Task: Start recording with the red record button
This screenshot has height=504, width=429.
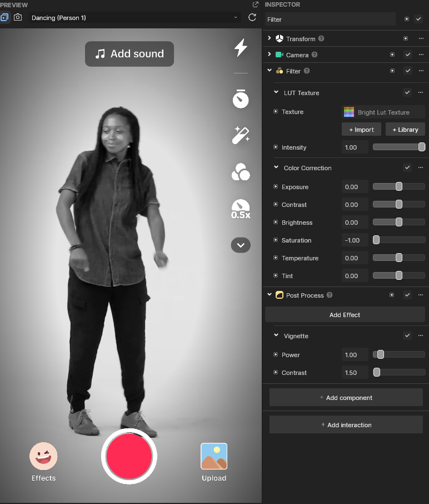Action: pyautogui.click(x=129, y=456)
